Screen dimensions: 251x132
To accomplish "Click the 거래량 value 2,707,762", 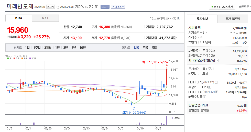I will point(165,27).
